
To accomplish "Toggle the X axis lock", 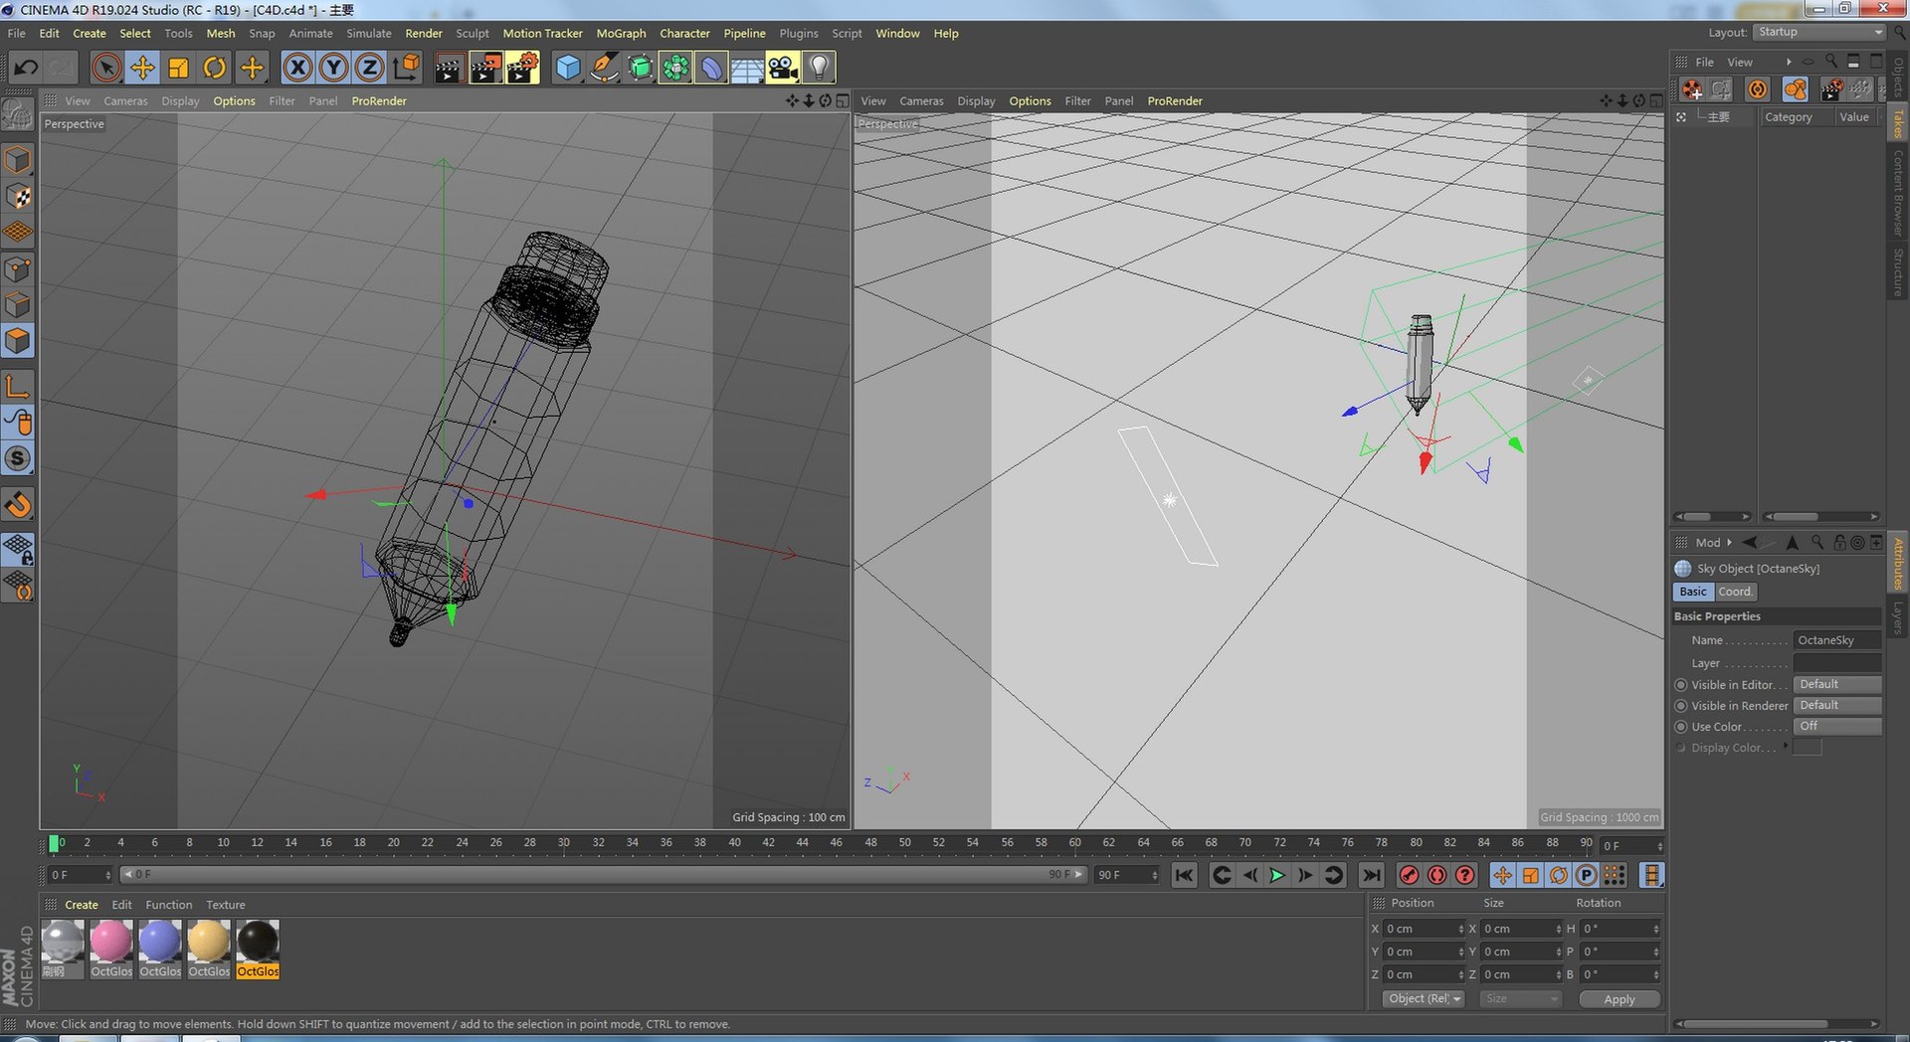I will coord(296,68).
